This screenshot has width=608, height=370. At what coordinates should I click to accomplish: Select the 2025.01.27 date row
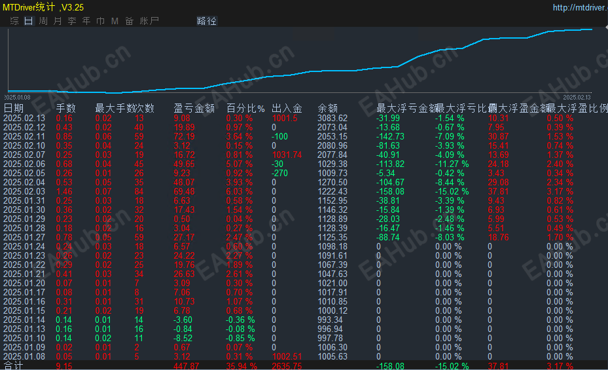click(24, 237)
